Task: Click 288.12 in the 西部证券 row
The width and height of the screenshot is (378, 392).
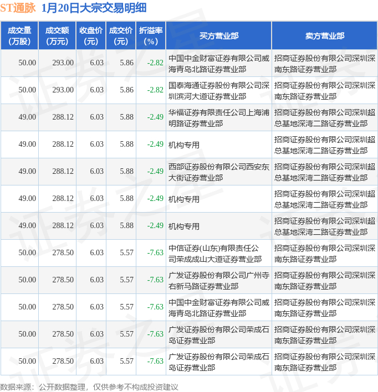Action: 63,171
